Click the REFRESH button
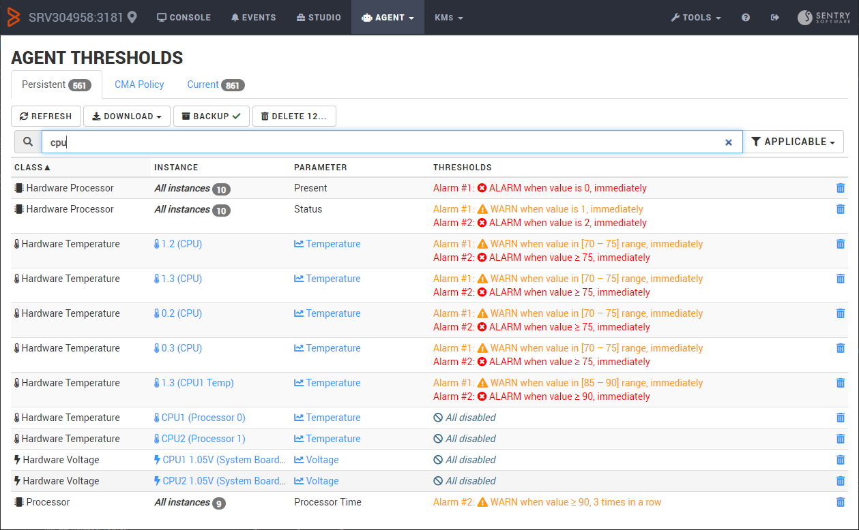The image size is (859, 530). [x=46, y=116]
